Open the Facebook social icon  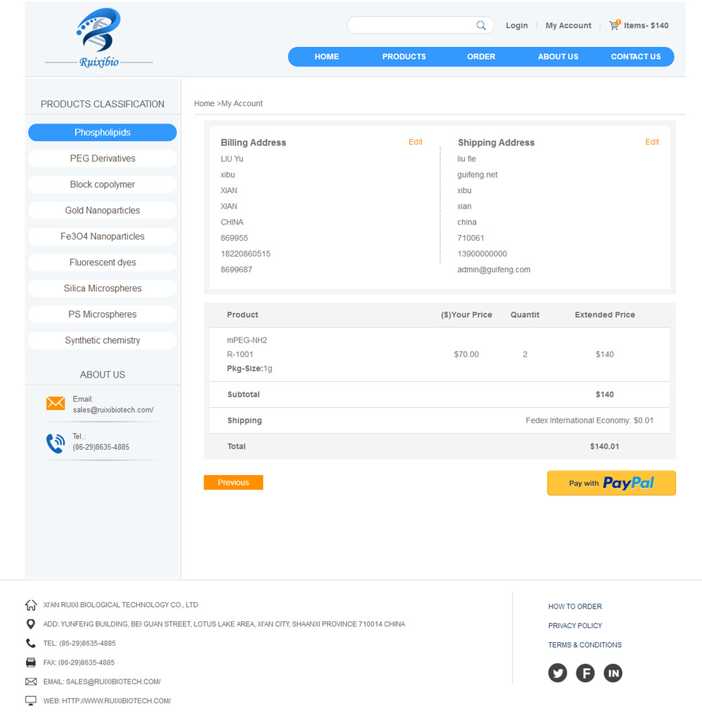point(585,673)
